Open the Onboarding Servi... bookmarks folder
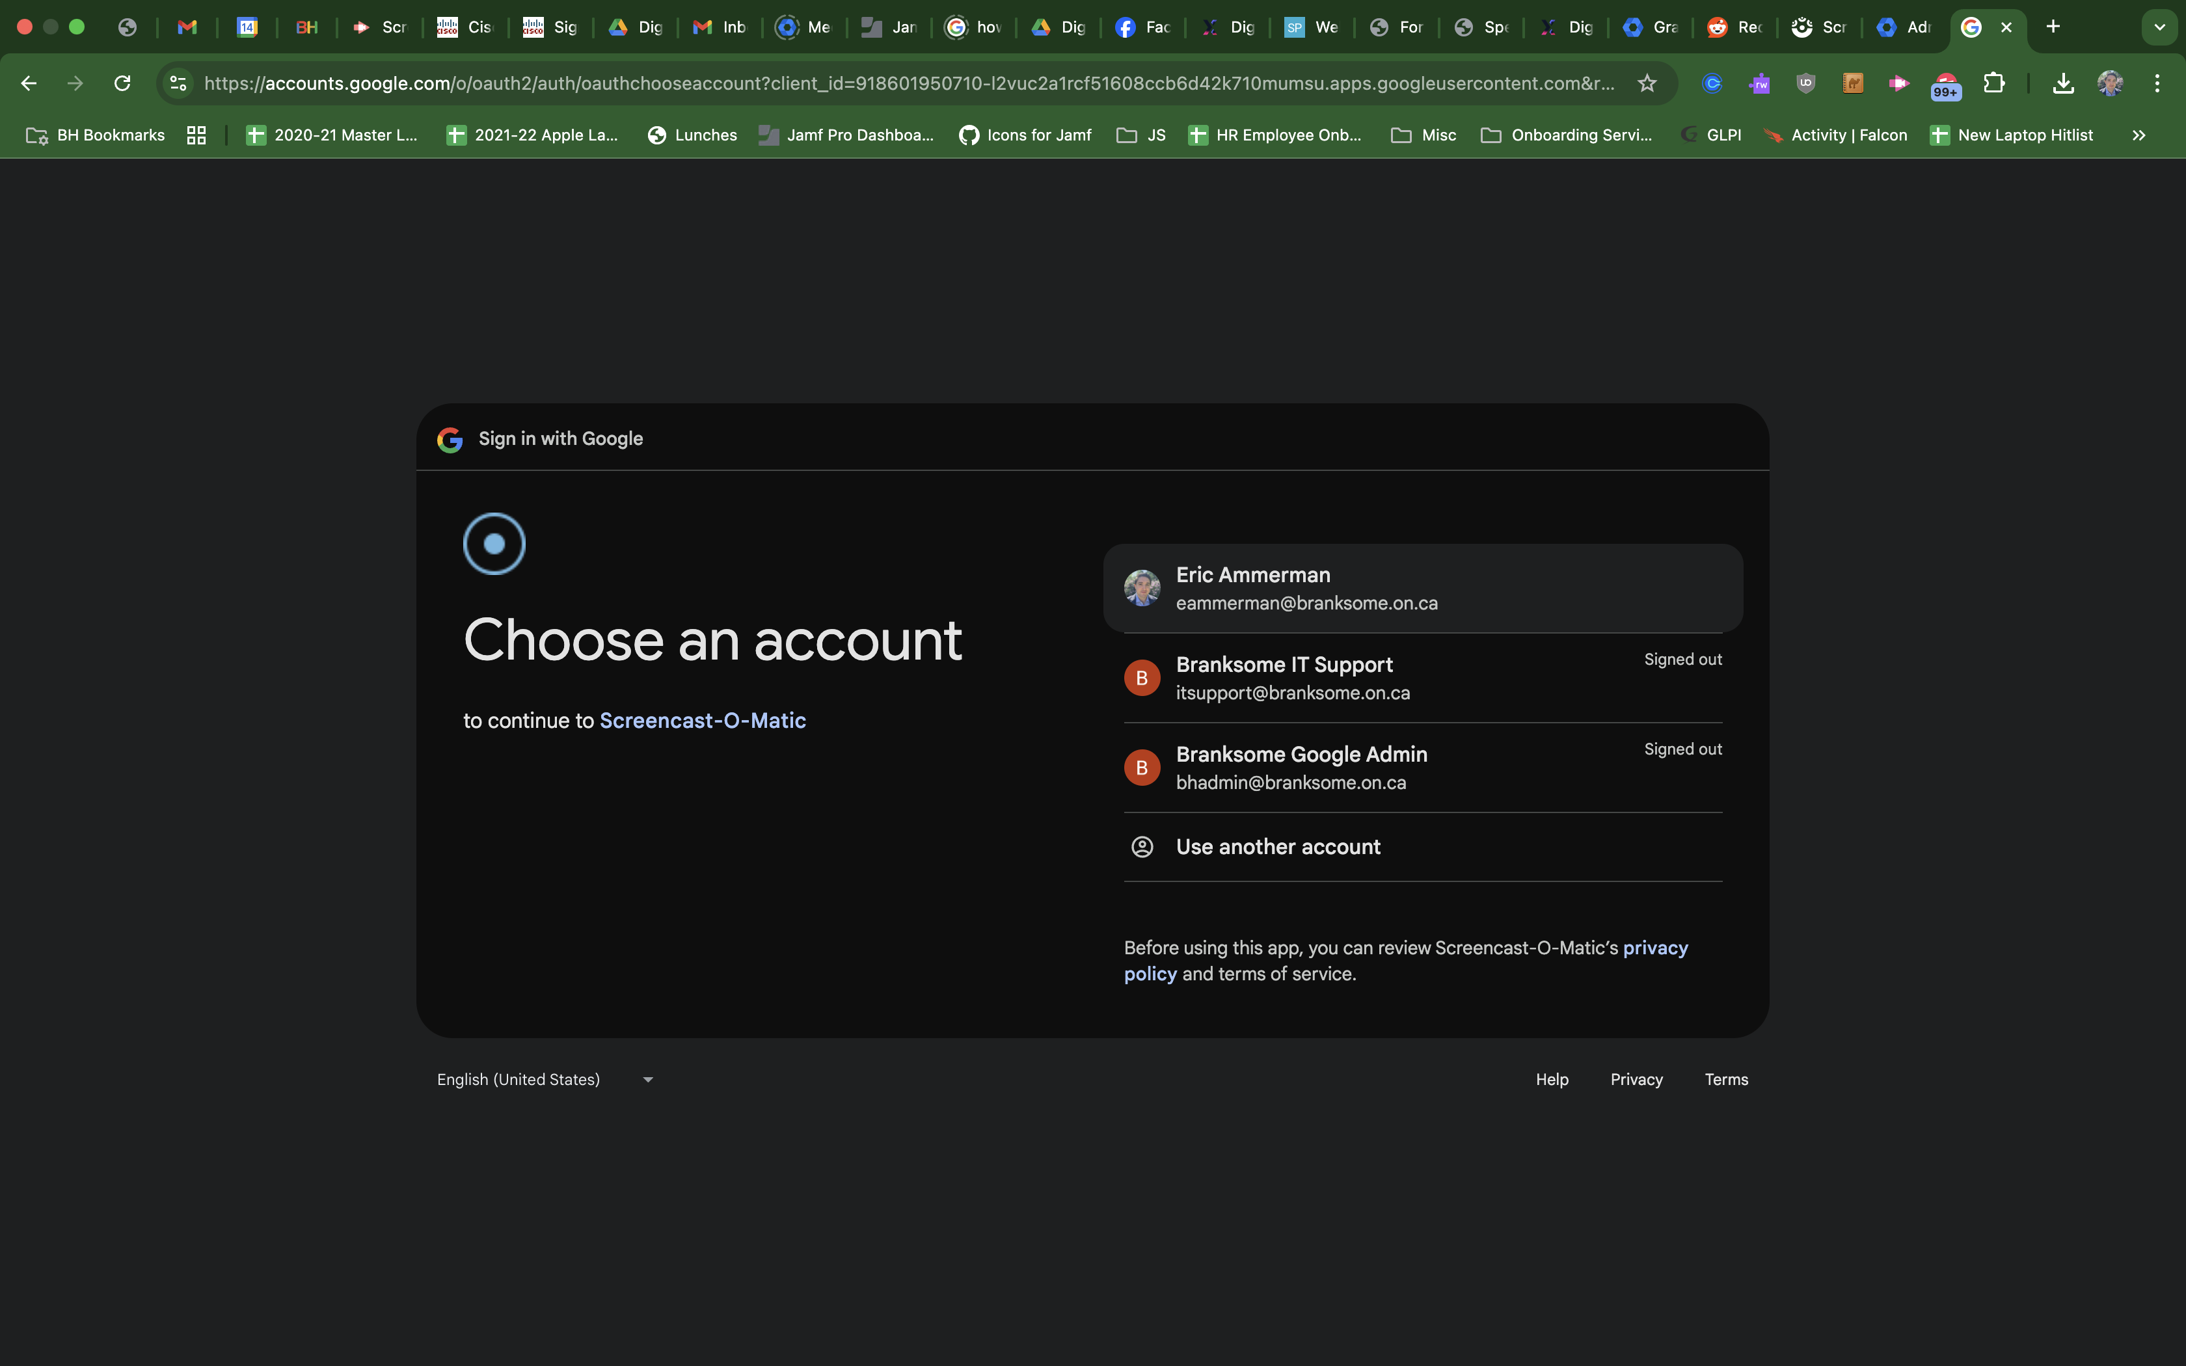 click(1567, 135)
